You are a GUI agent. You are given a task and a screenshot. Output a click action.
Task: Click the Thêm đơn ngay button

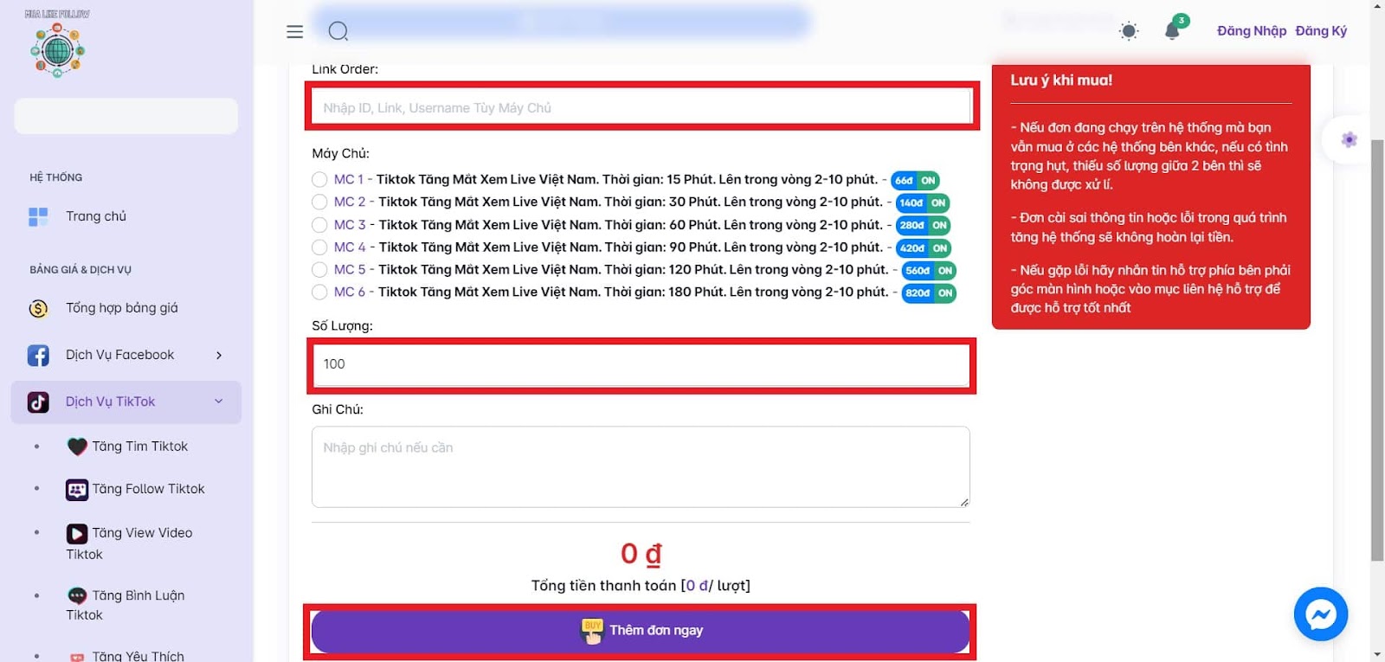641,632
